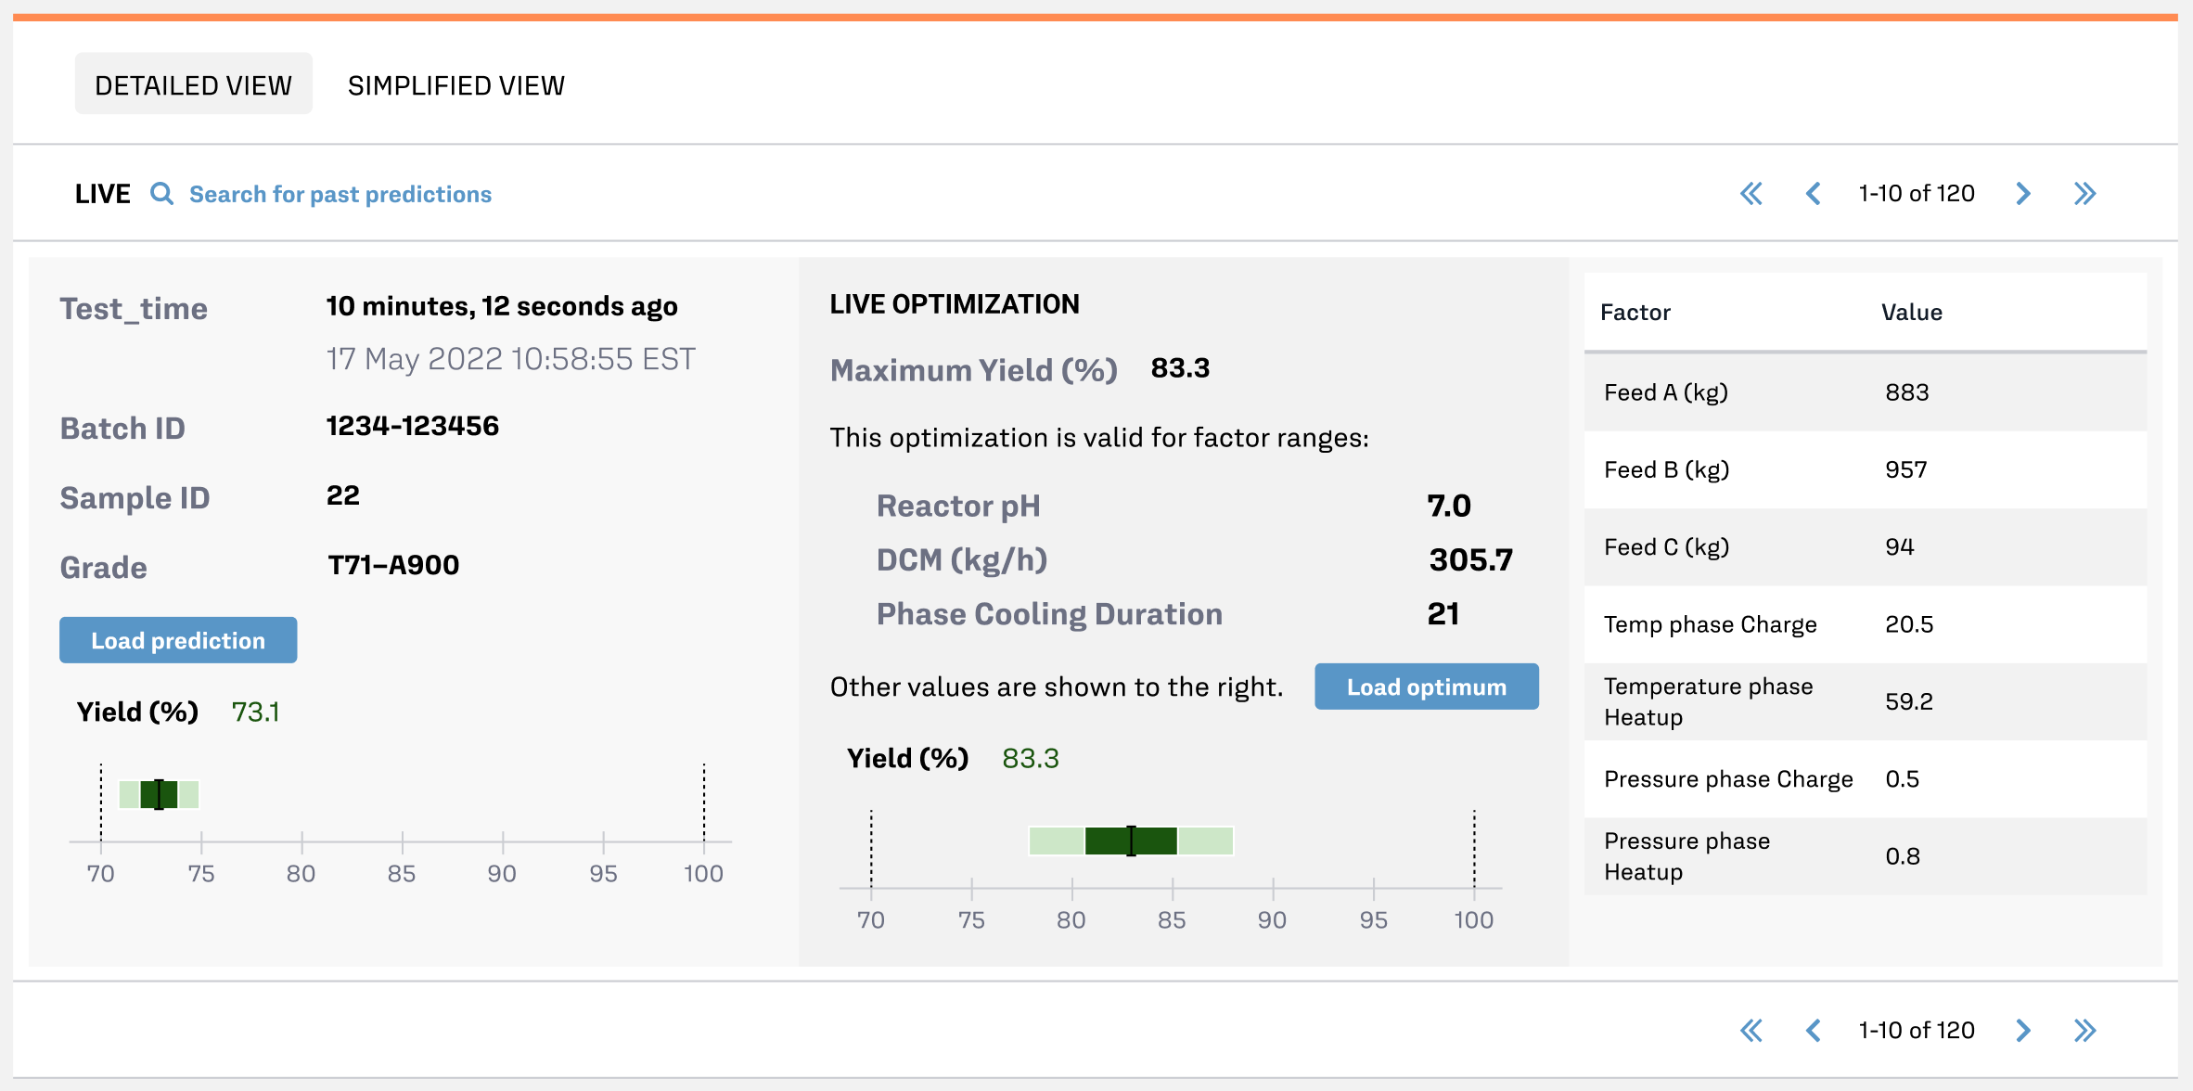Click bottom double-right last page arrows
Screen dimensions: 2193x1091
click(2084, 1031)
